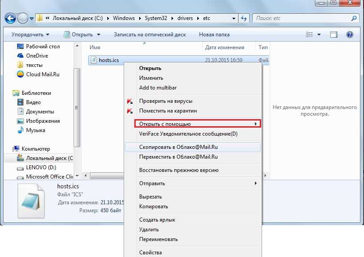Select 'LENOVO (D:)' drive in the tree
The height and width of the screenshot is (257, 364).
point(41,167)
